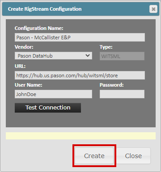Click the Create button
This screenshot has height=172, width=161.
pos(94,156)
